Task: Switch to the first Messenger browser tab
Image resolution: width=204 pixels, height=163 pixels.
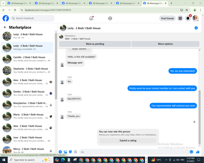Action: [19, 3]
